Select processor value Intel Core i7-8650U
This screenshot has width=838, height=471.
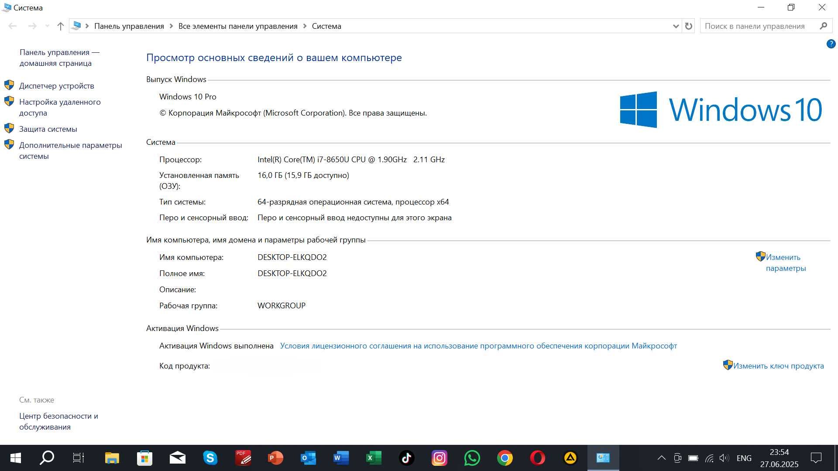pyautogui.click(x=351, y=160)
